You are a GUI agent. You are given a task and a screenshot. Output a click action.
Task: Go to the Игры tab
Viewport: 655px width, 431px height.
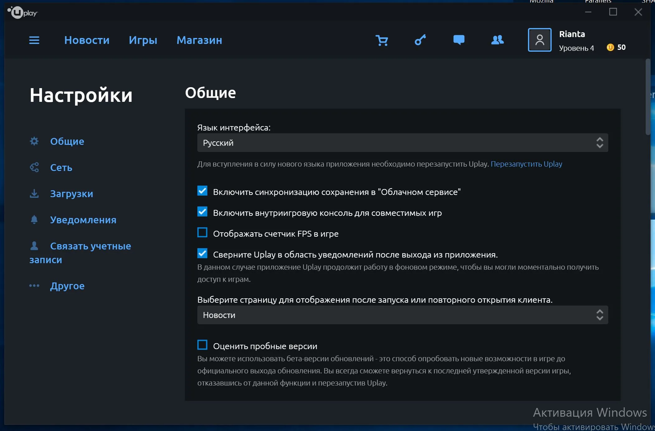click(143, 40)
